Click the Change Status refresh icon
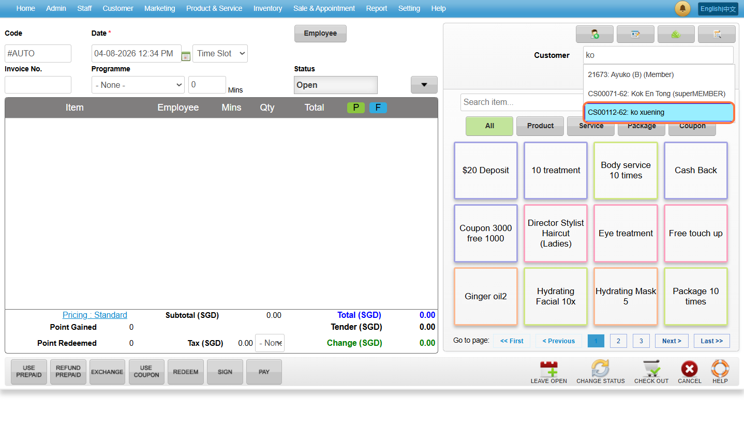The width and height of the screenshot is (744, 444). [x=600, y=369]
